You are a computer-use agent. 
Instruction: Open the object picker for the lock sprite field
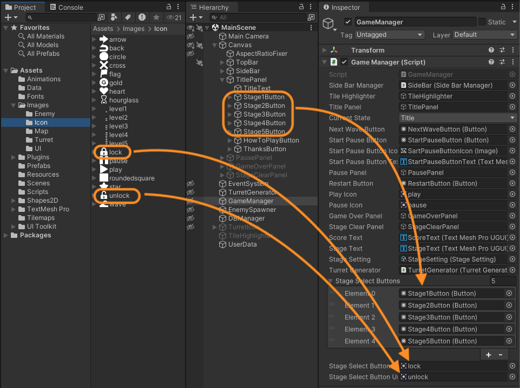pyautogui.click(x=512, y=366)
